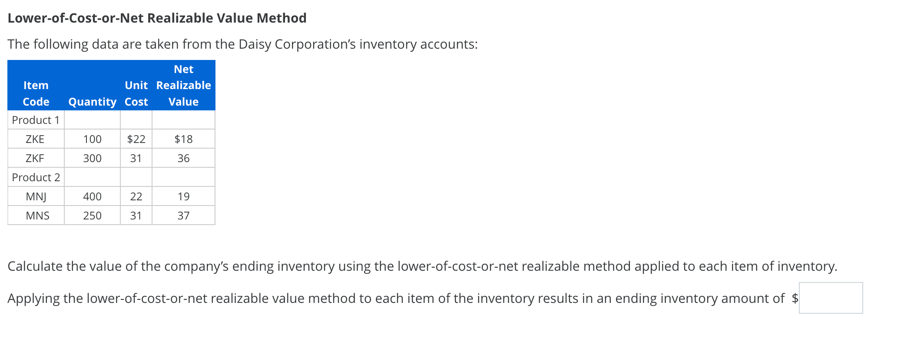Select the $22 unit cost cell for ZKE
This screenshot has width=914, height=342.
pos(136,139)
